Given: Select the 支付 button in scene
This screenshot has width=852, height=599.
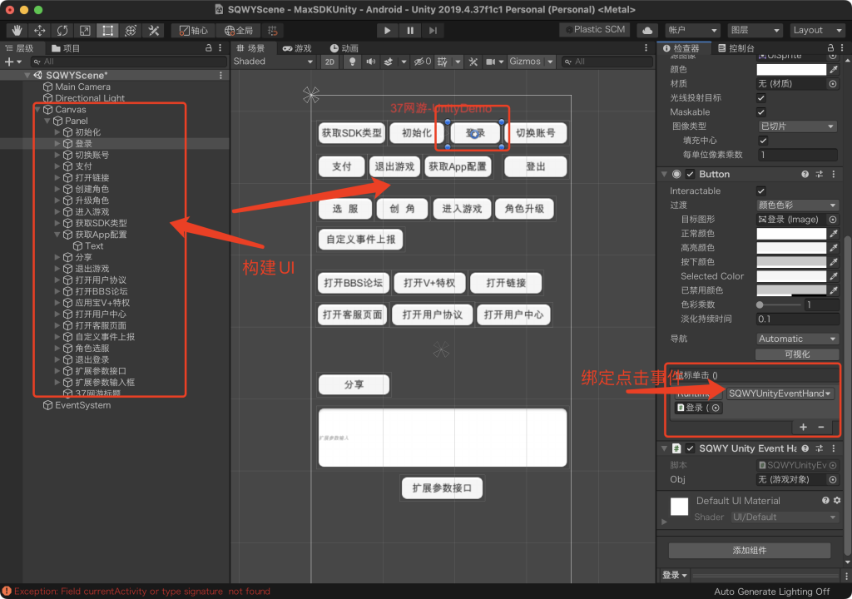Looking at the screenshot, I should point(342,167).
